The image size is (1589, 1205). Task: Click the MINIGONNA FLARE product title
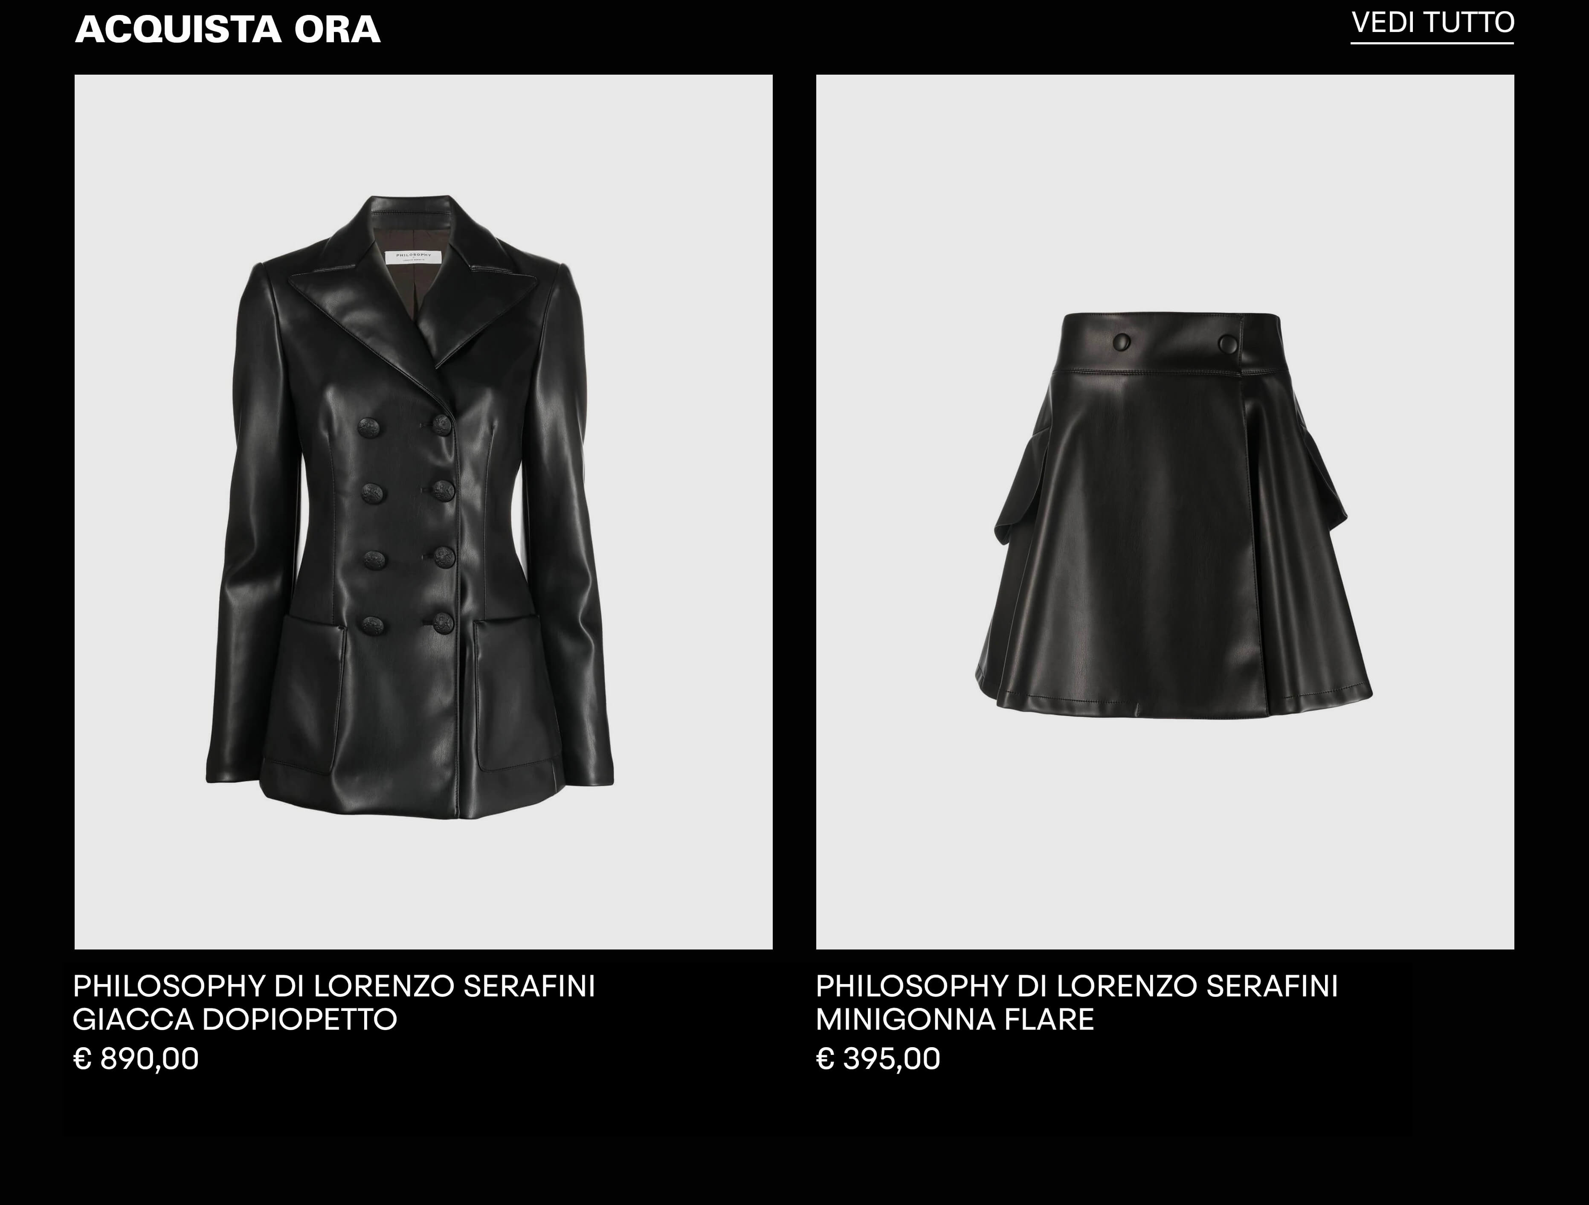click(x=955, y=1019)
